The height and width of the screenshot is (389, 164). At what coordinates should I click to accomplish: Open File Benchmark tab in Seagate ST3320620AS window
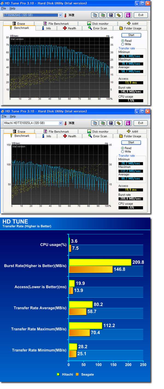pyautogui.click(x=56, y=24)
